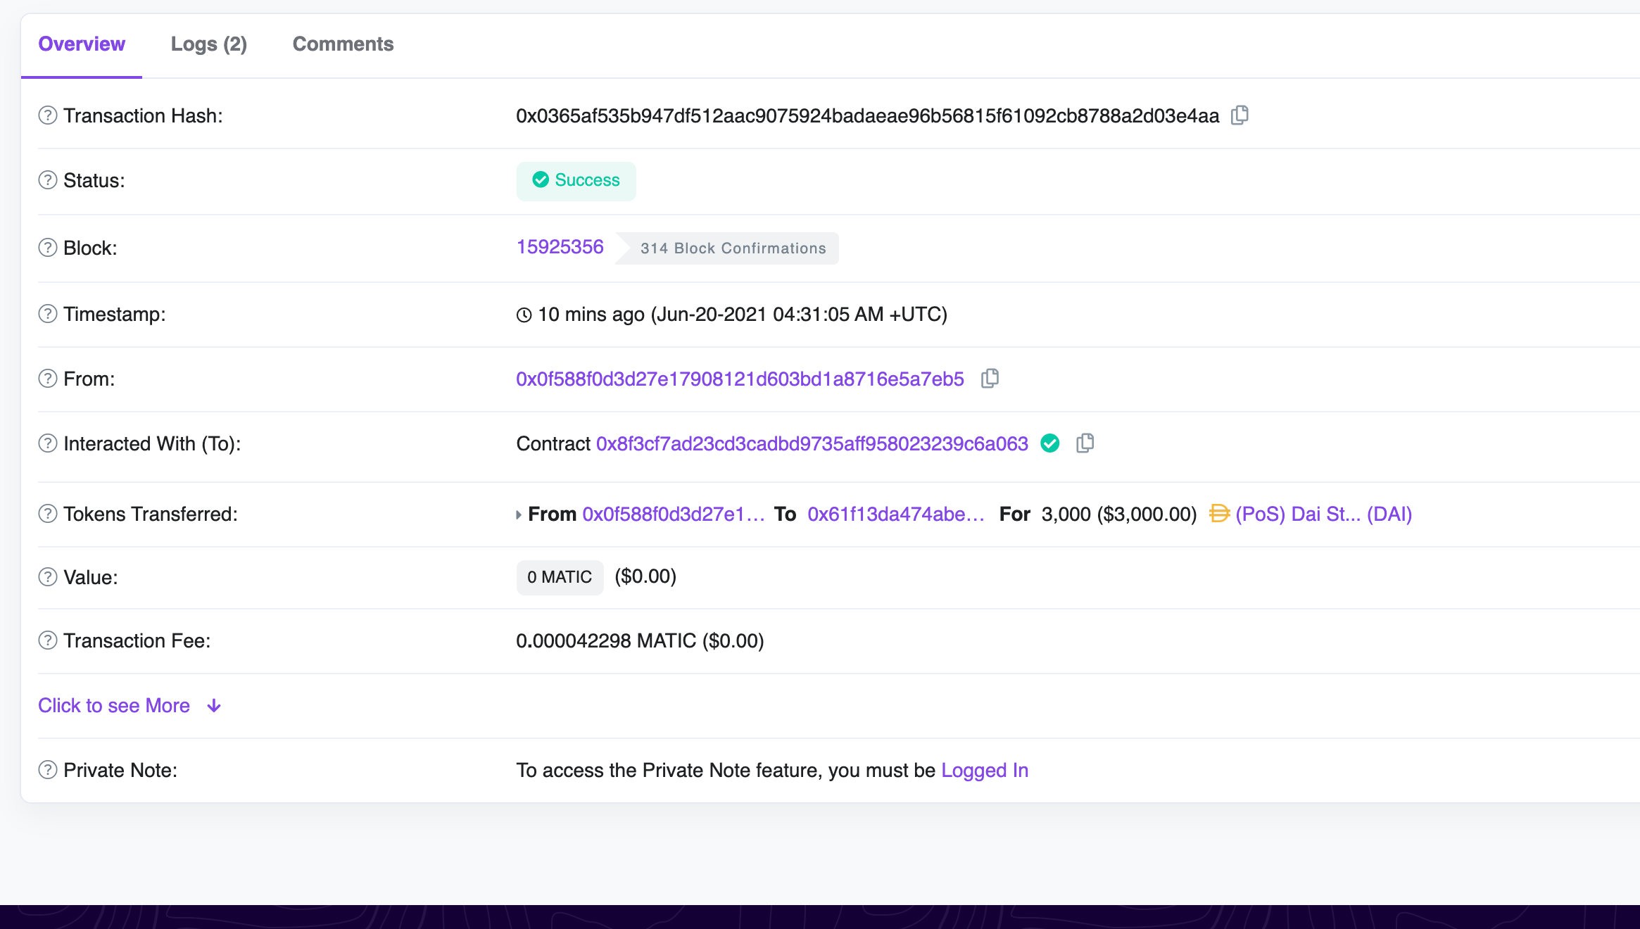The width and height of the screenshot is (1640, 929).
Task: Click help icon next to Transaction Fee
Action: pos(48,640)
